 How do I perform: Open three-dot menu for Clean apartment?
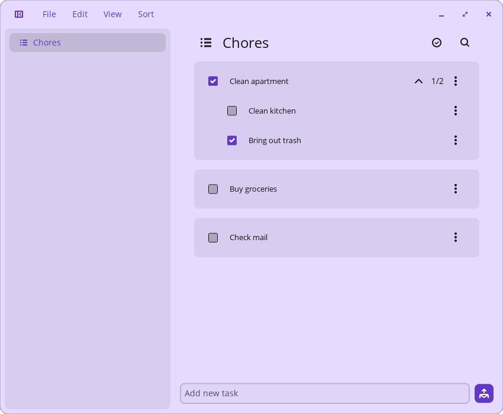pyautogui.click(x=456, y=81)
